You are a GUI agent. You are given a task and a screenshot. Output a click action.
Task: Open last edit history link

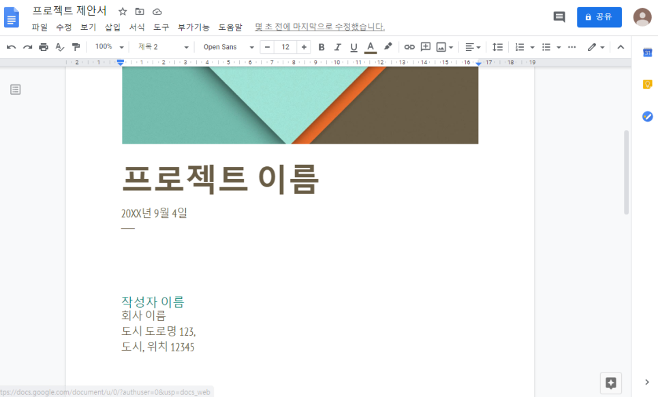pos(319,27)
